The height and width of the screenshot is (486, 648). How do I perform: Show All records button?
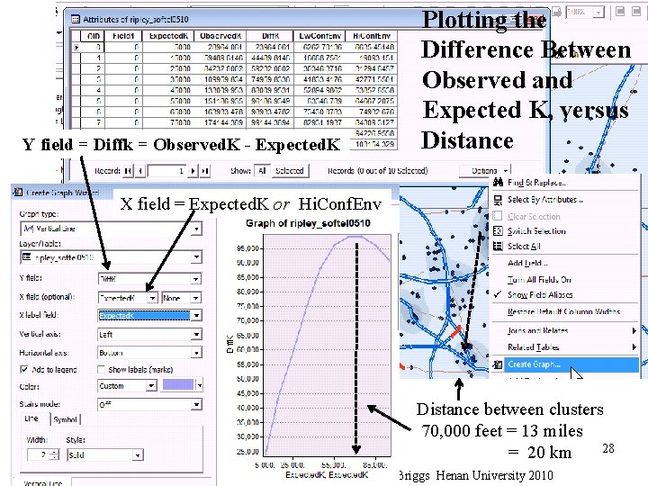click(262, 171)
